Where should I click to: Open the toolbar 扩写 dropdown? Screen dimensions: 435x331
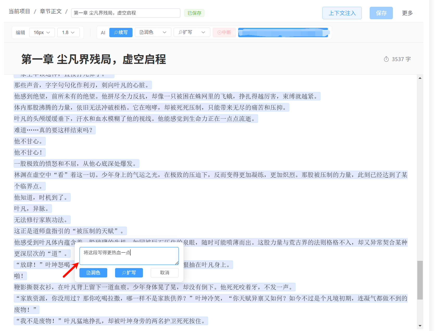pyautogui.click(x=192, y=32)
